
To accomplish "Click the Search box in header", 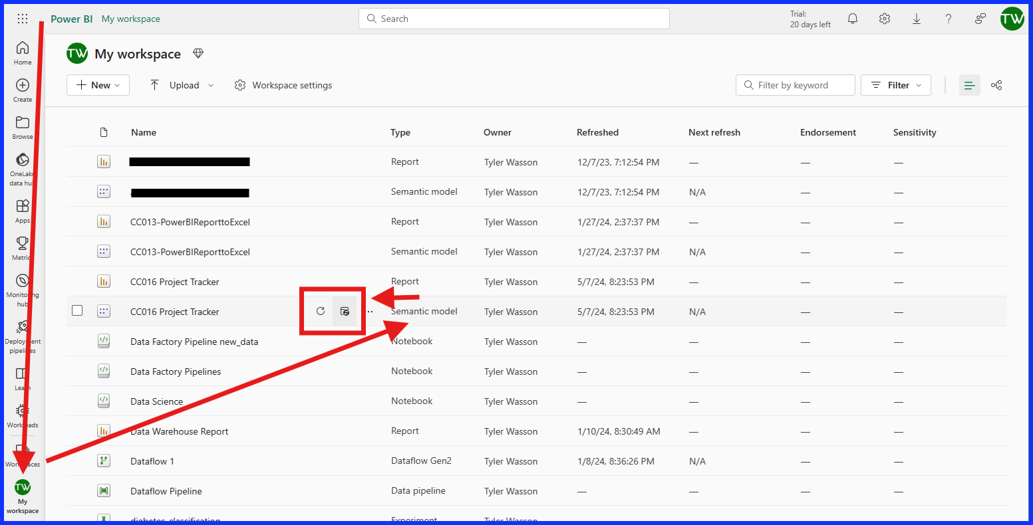I will tap(514, 19).
